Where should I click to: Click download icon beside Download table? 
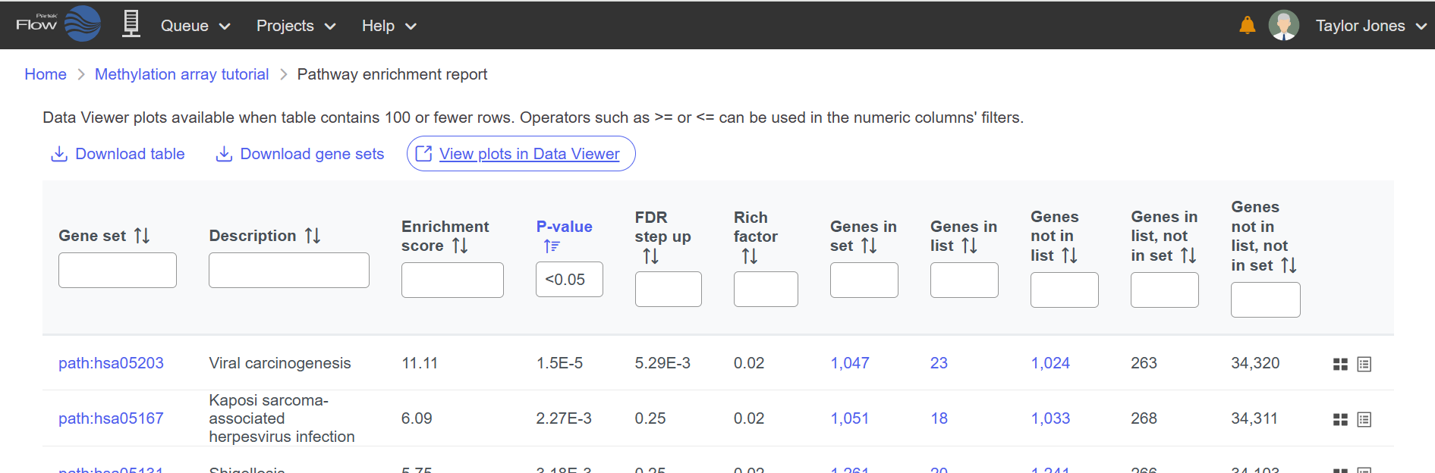click(58, 154)
